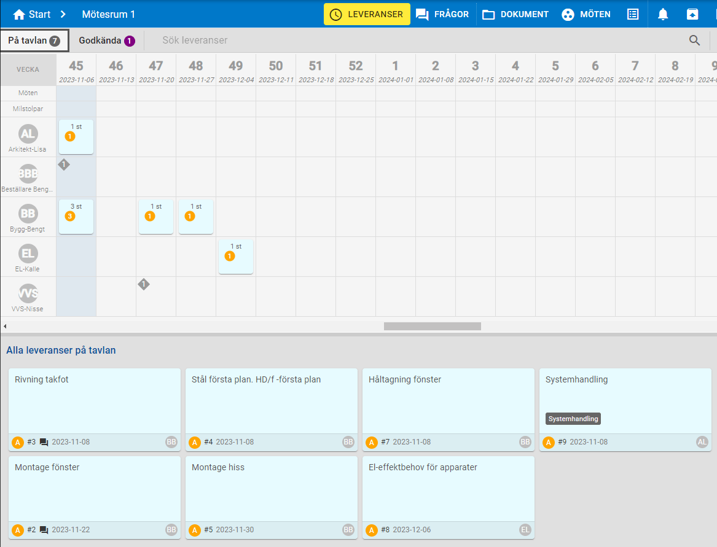Click the breadcrumb chevron after Start
The width and height of the screenshot is (717, 547).
click(63, 15)
